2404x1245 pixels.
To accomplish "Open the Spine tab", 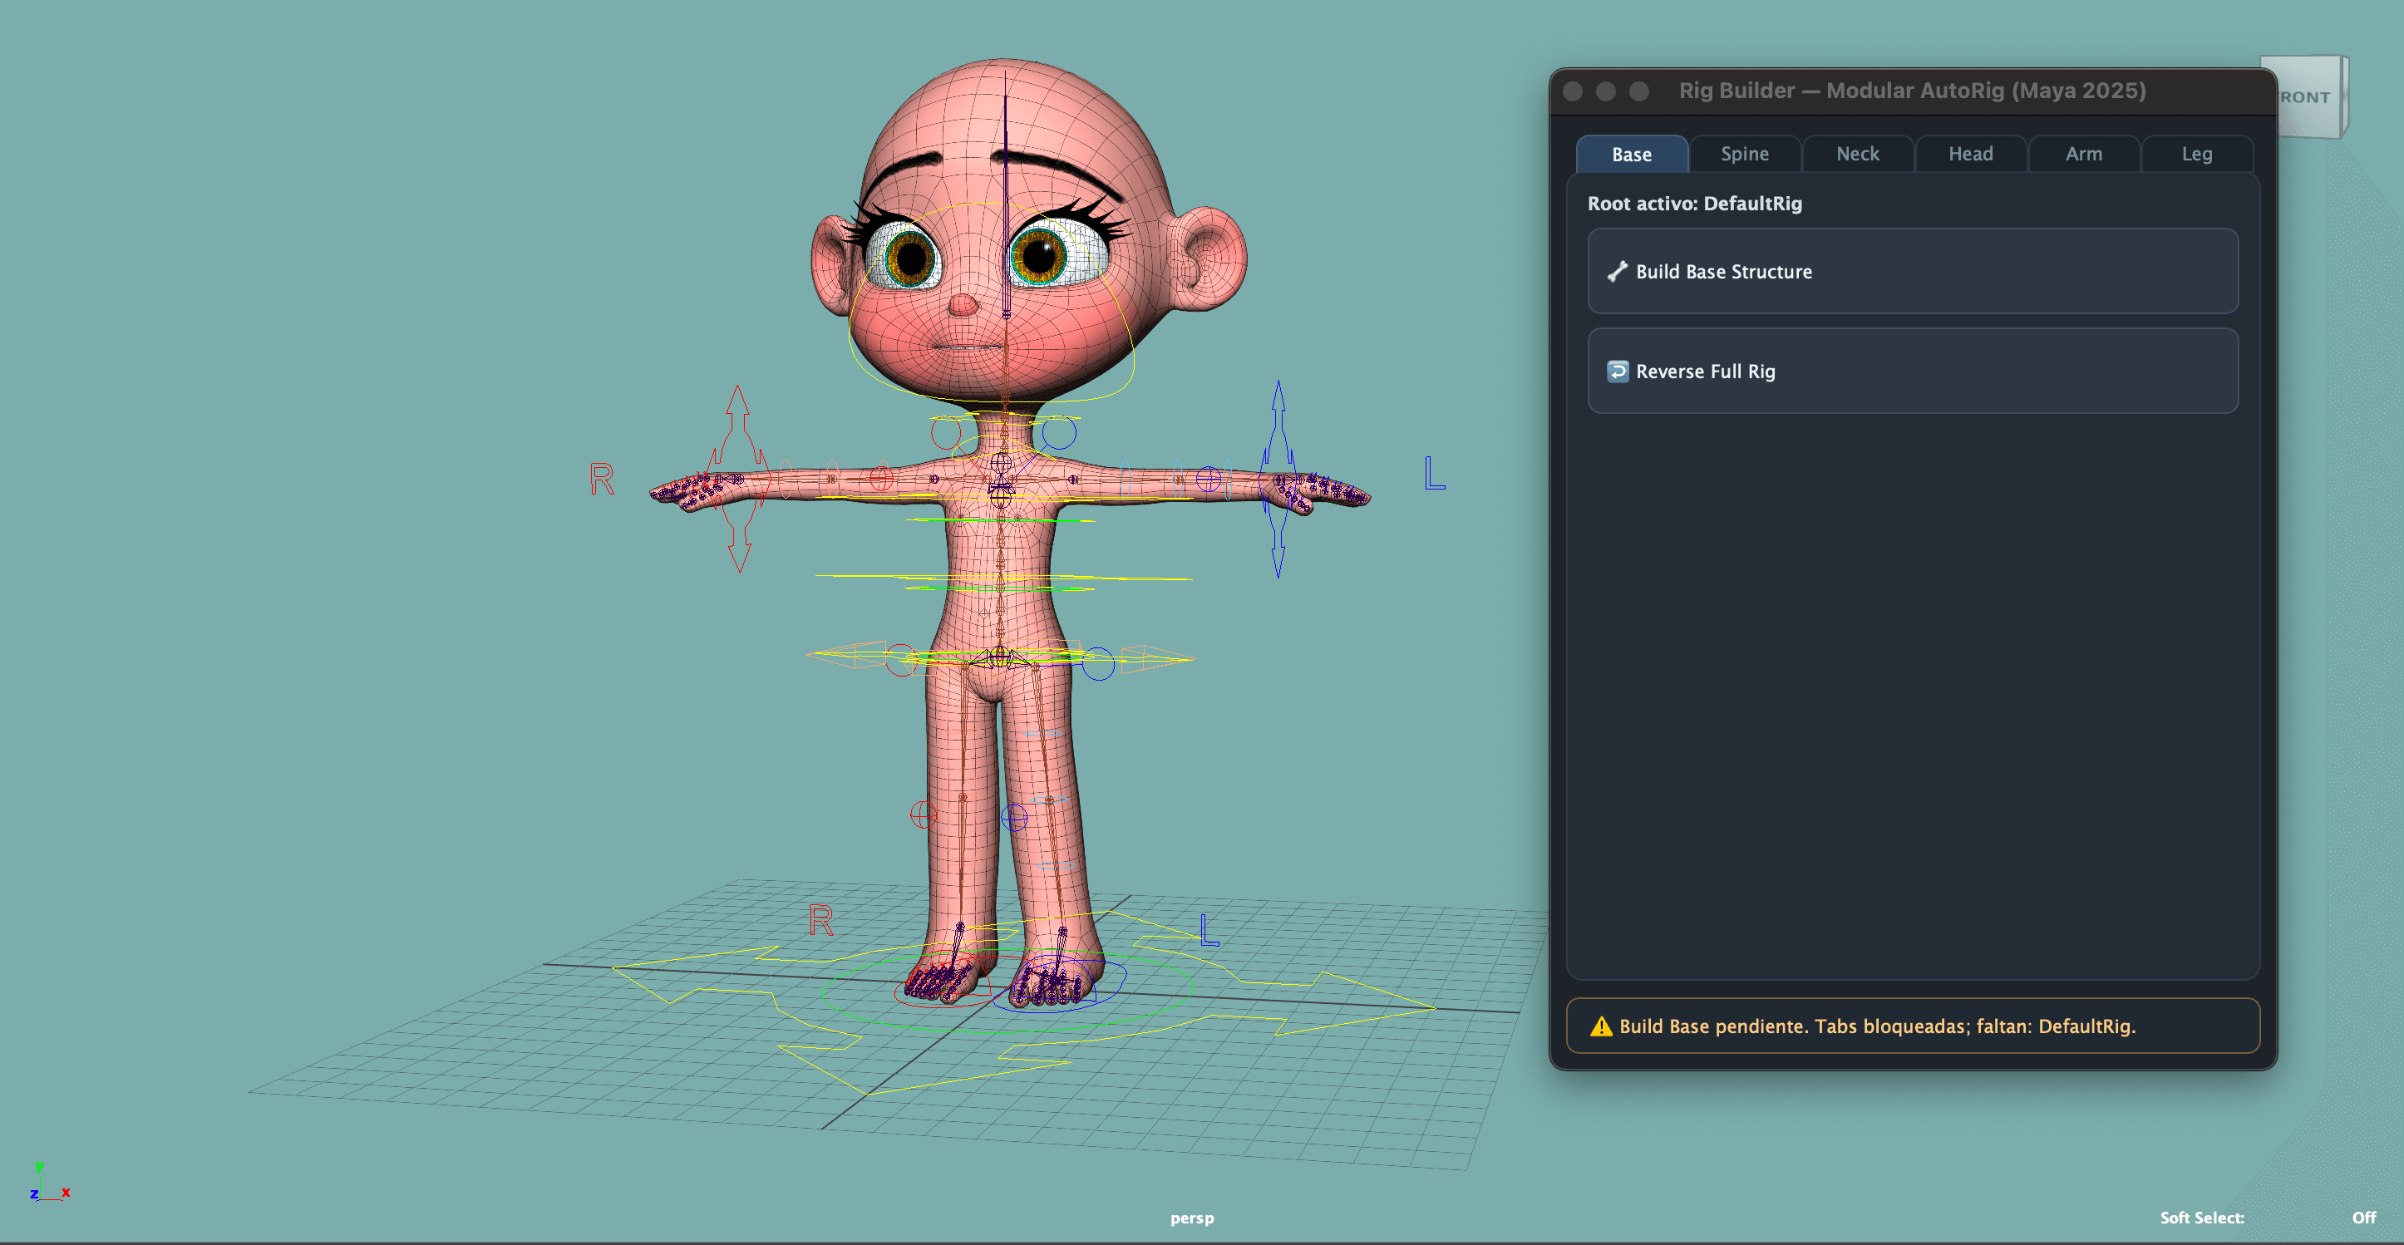I will (1744, 154).
